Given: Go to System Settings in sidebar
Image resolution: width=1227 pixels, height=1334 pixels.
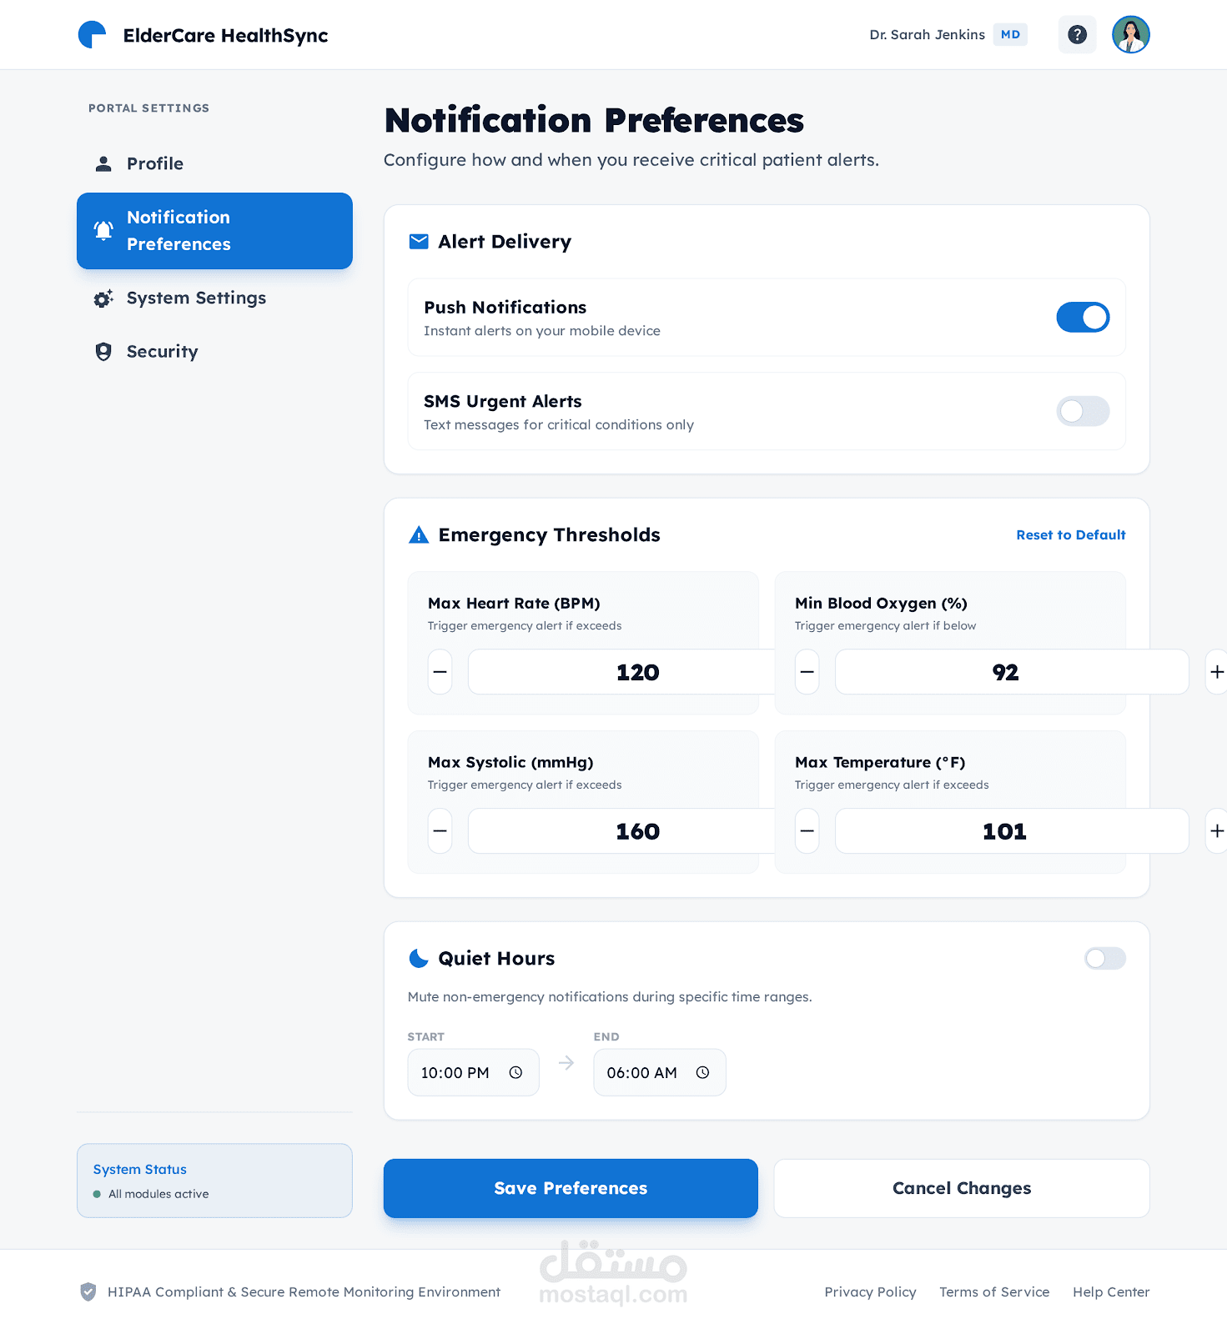Looking at the screenshot, I should [196, 298].
